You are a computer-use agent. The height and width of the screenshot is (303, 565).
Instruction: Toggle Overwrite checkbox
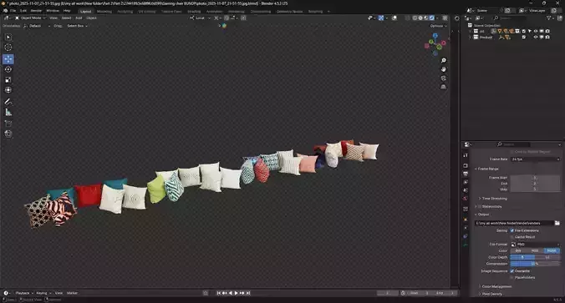pos(512,271)
